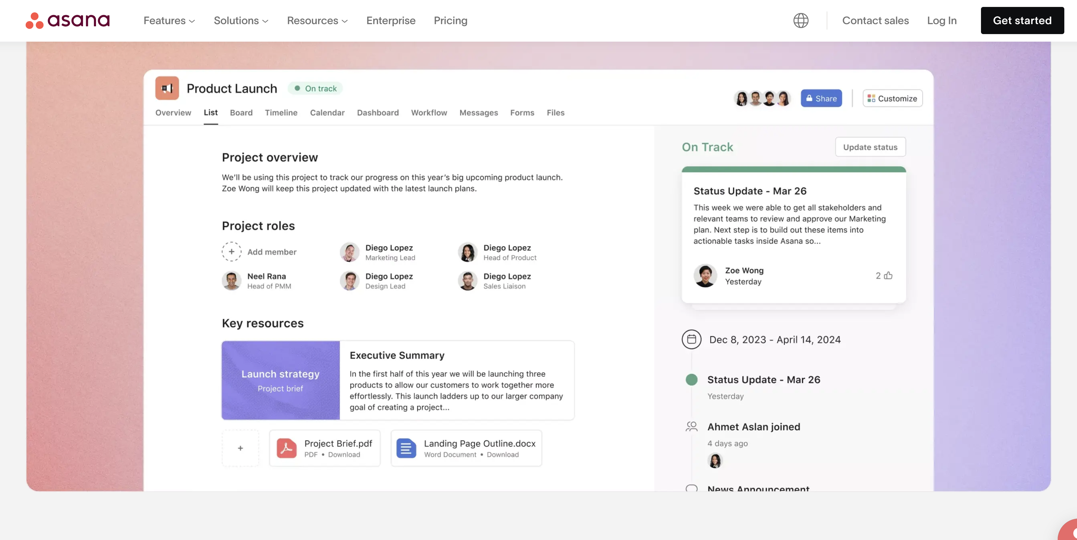
Task: Click the thumbs-up like icon
Action: point(888,275)
